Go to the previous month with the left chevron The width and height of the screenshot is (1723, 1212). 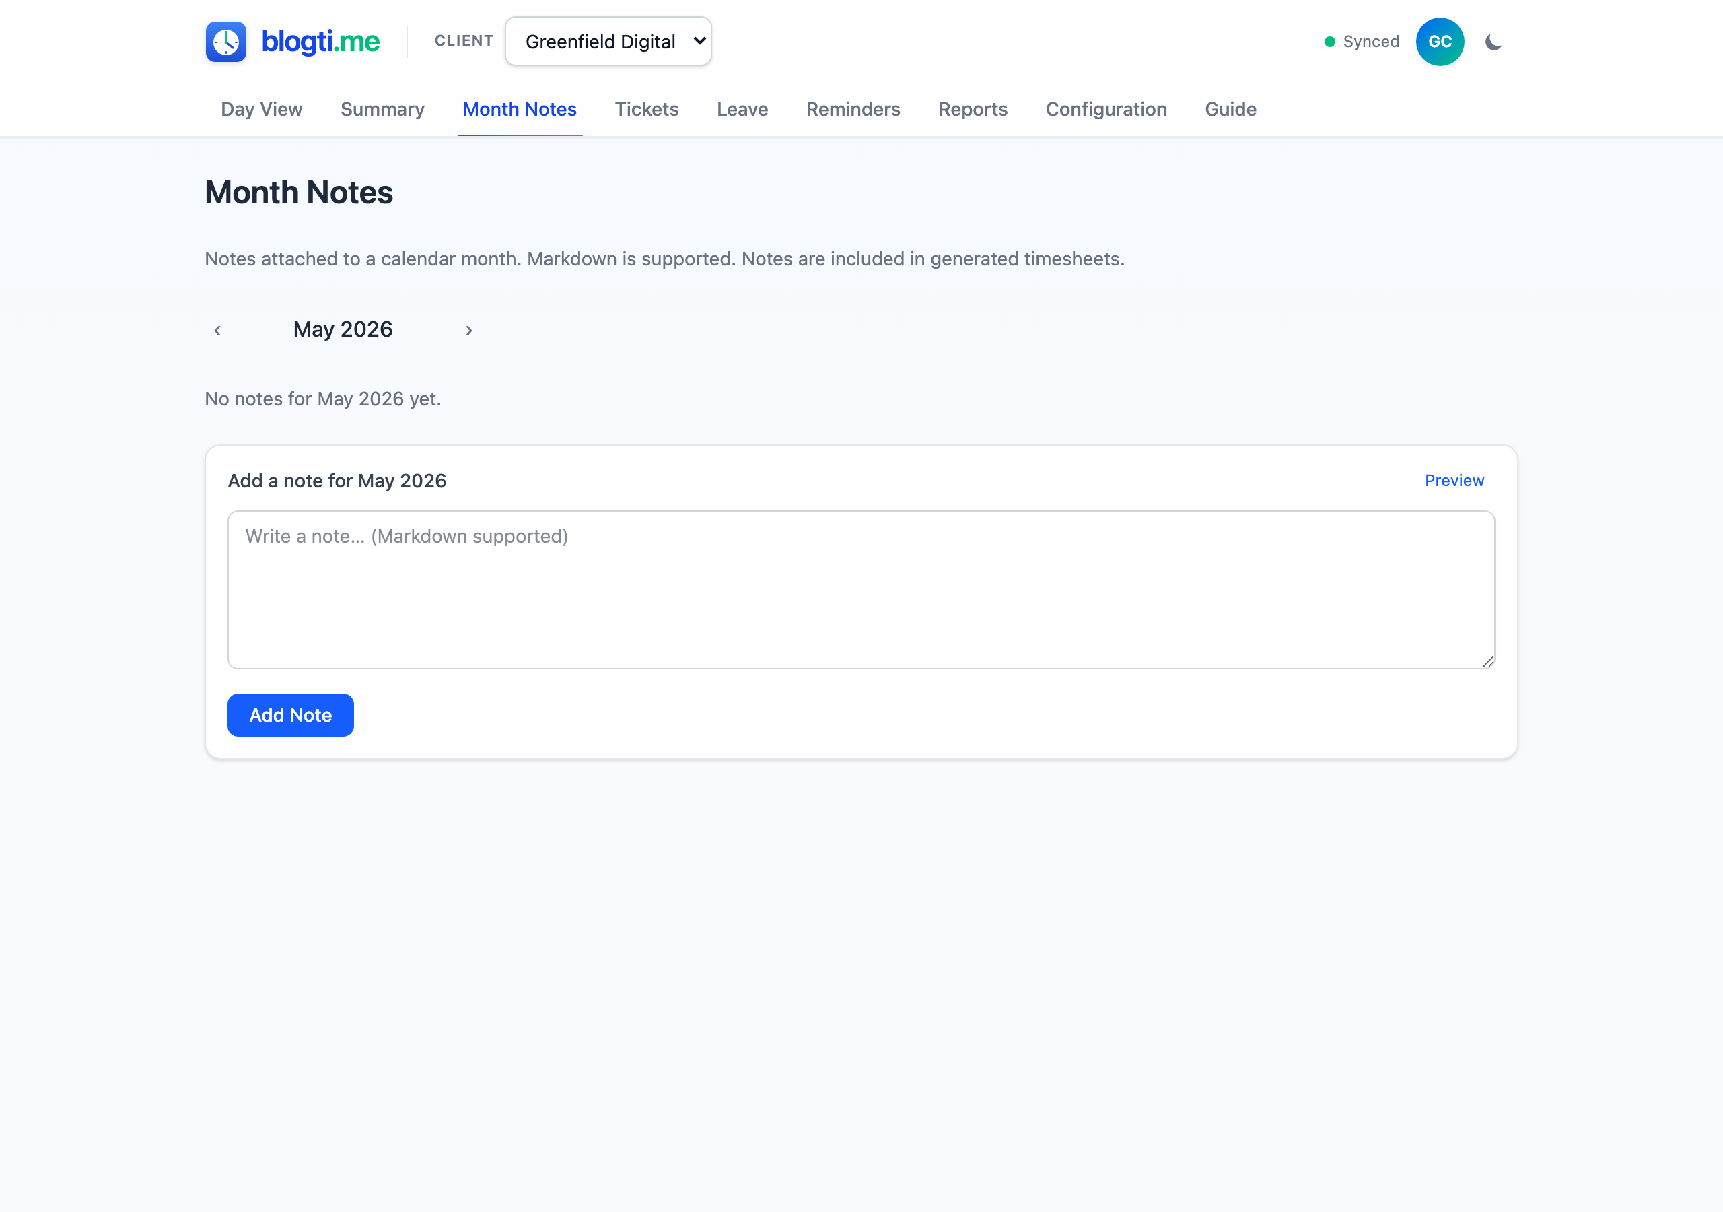click(217, 330)
